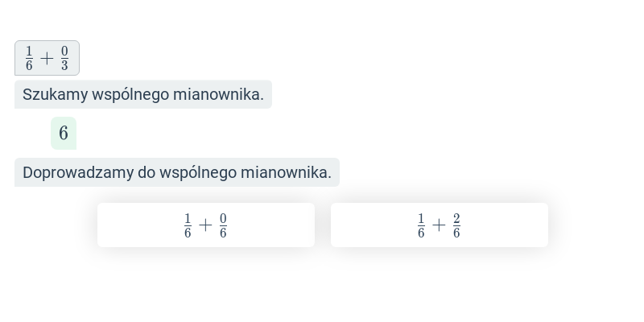Click the 2/6 fraction in the right answer
The height and width of the screenshot is (322, 644).
coord(456,225)
